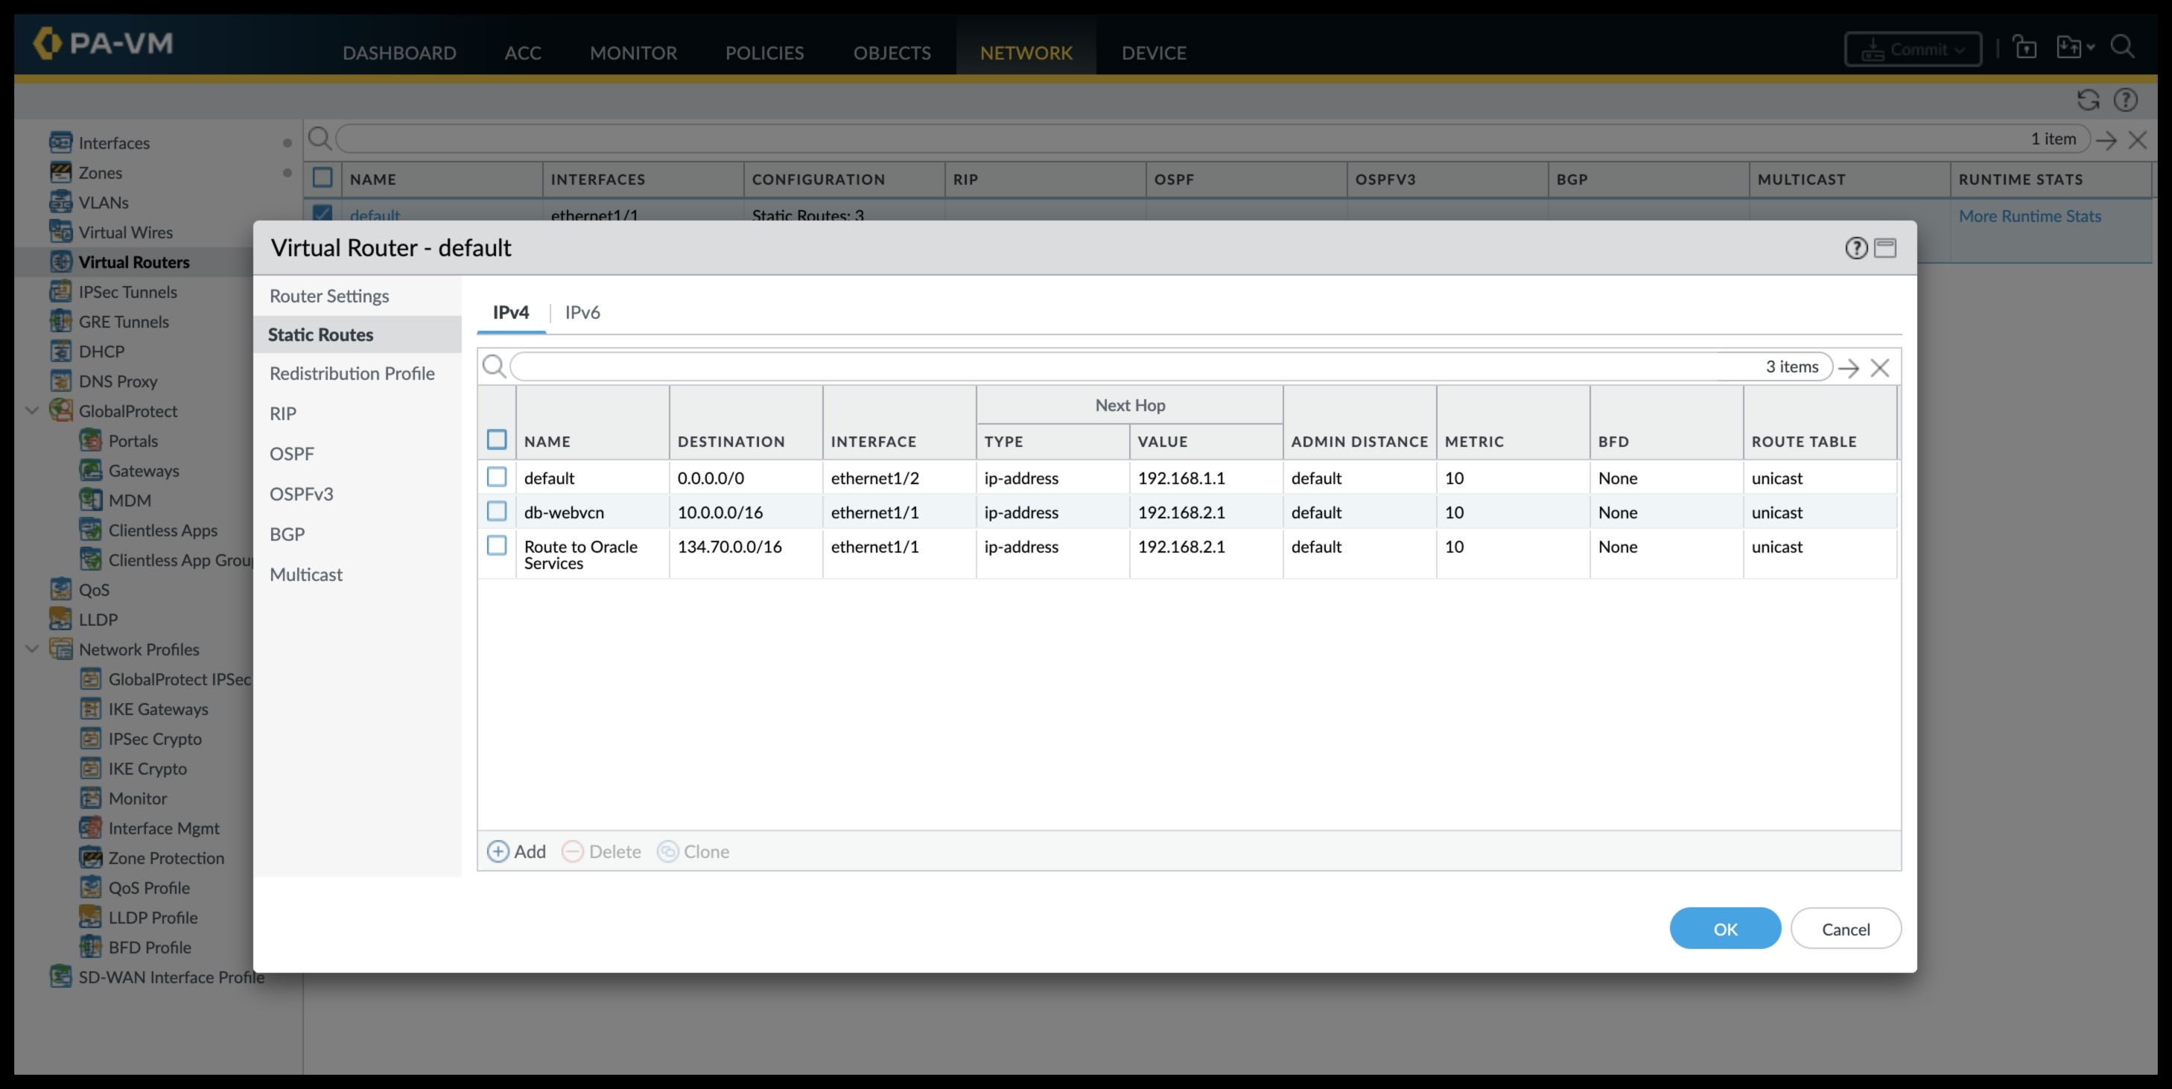Image resolution: width=2172 pixels, height=1089 pixels.
Task: Click the Add button to create a route
Action: [516, 851]
